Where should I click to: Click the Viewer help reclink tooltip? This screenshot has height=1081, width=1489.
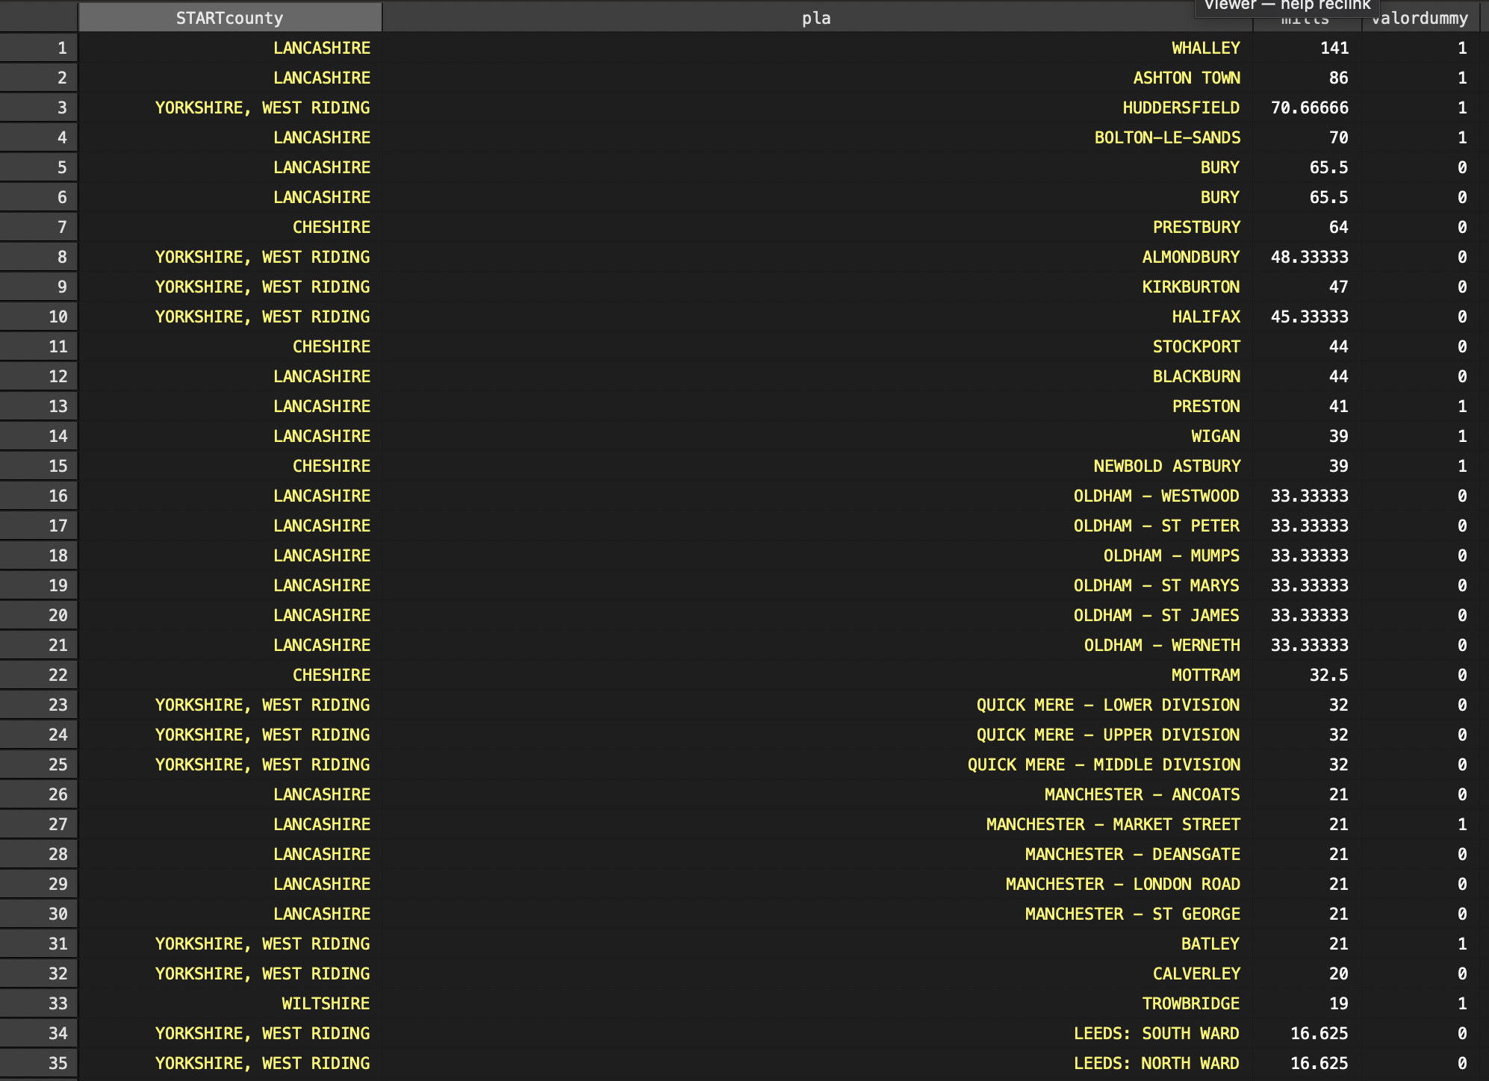pos(1287,6)
